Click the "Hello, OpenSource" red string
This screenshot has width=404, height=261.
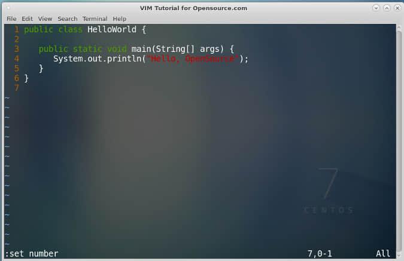(x=193, y=59)
